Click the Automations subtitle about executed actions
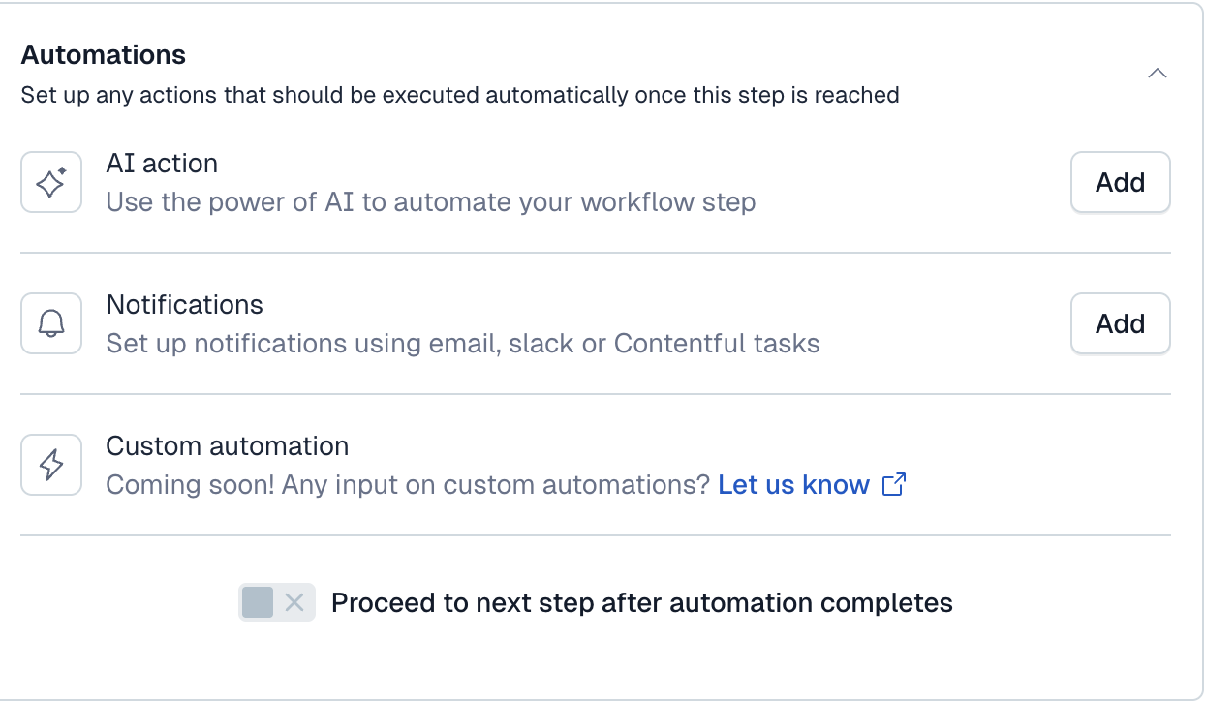The image size is (1205, 701). 460,95
